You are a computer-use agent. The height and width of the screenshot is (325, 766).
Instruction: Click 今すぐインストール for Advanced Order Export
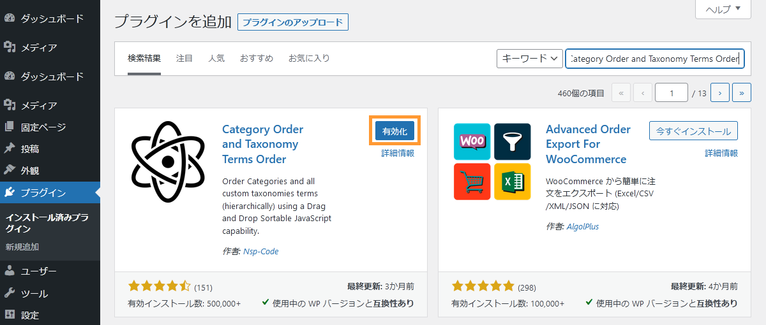[x=693, y=131]
